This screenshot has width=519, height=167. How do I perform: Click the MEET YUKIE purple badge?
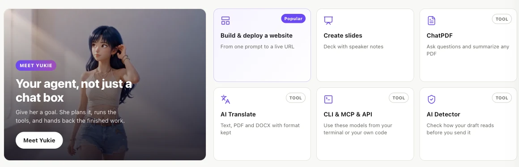pos(36,66)
